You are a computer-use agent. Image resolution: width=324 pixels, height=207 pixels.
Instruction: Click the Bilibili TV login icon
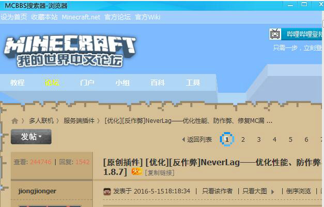point(275,34)
